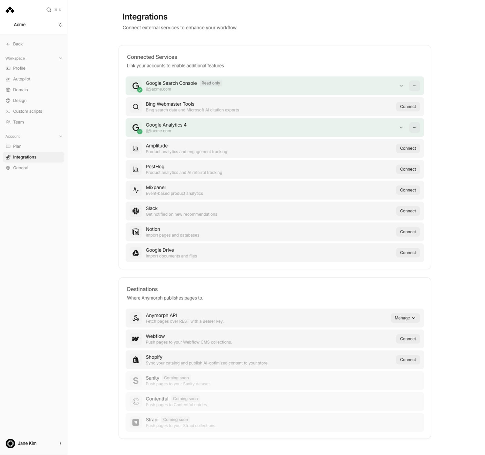
Task: Collapse the Workspace section chevron
Action: click(61, 58)
